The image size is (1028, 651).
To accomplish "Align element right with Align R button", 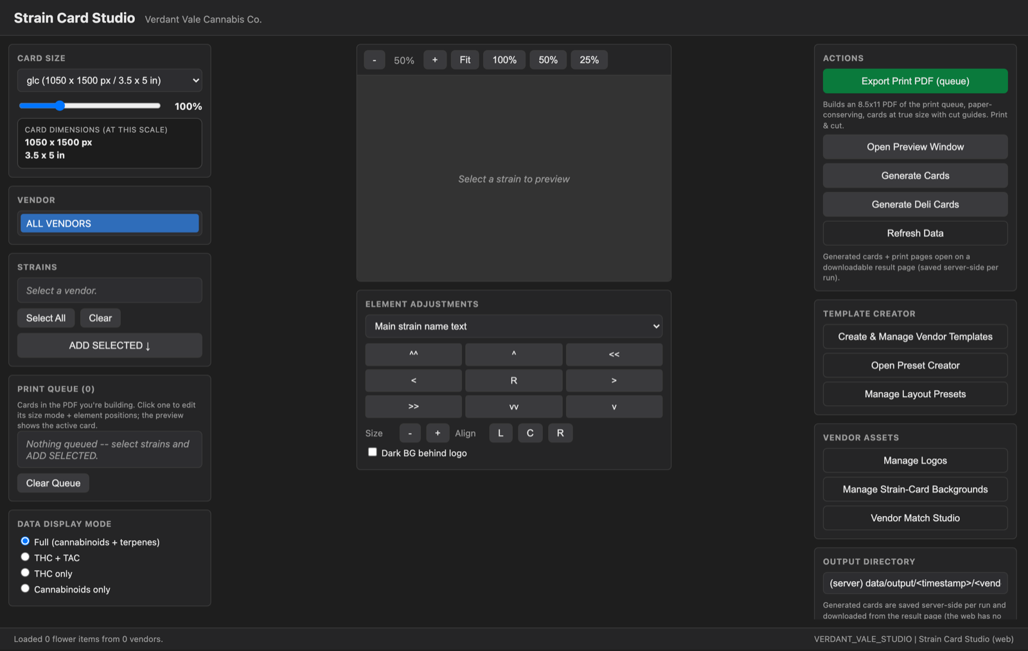I will (x=560, y=433).
